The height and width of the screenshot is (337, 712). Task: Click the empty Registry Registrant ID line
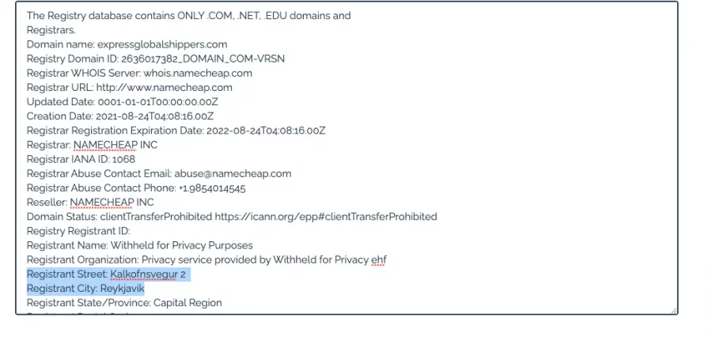(x=78, y=231)
